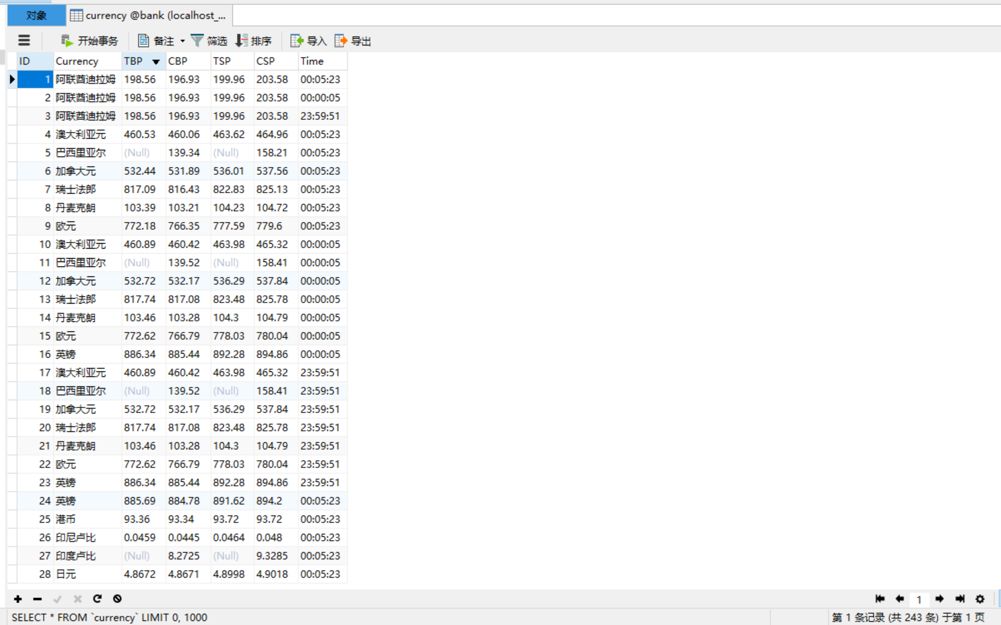Select Currency 丹麦克朗 in row 21
Viewport: 1001px width, 625px height.
pyautogui.click(x=88, y=446)
